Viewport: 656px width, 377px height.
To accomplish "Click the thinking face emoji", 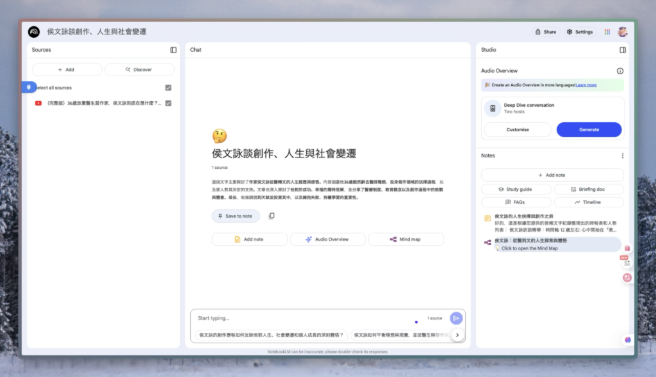I will coord(219,136).
